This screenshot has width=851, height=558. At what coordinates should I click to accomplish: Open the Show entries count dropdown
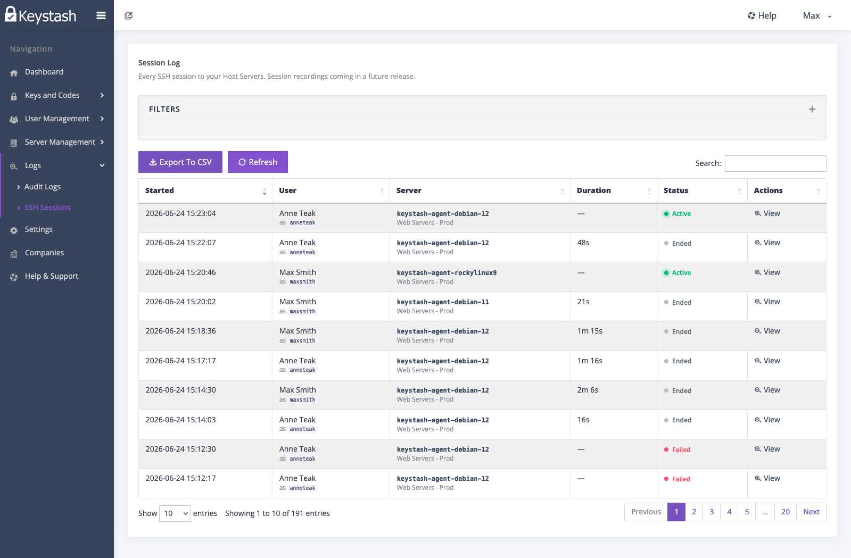[x=175, y=513]
